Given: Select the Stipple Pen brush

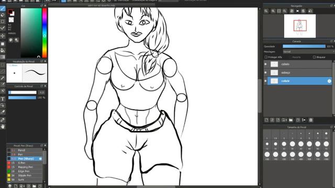Looking at the screenshot, I should [x=25, y=175].
